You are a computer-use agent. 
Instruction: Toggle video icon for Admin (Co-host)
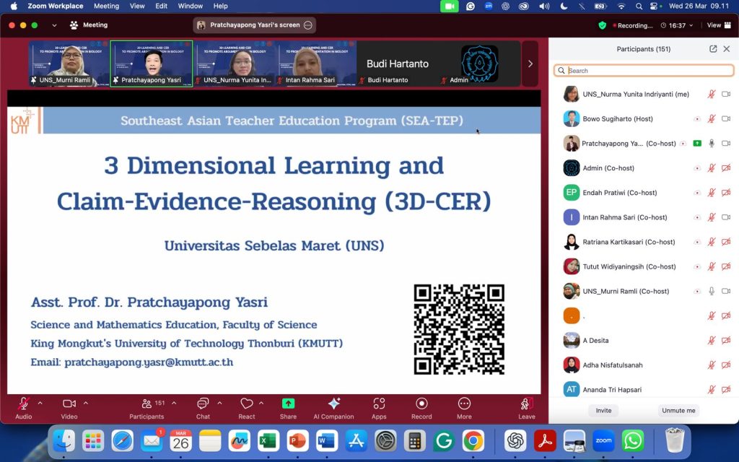[726, 167]
